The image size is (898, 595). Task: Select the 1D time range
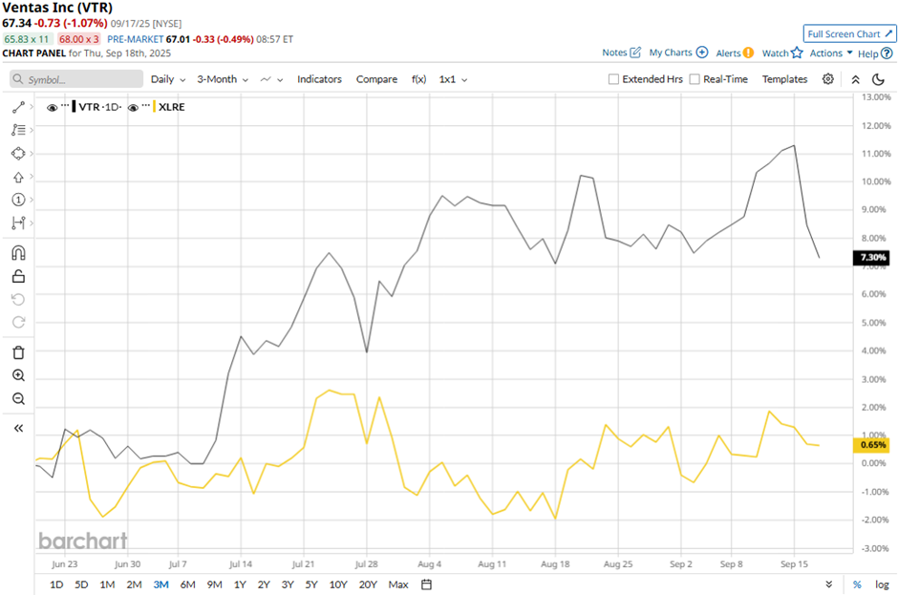(56, 584)
